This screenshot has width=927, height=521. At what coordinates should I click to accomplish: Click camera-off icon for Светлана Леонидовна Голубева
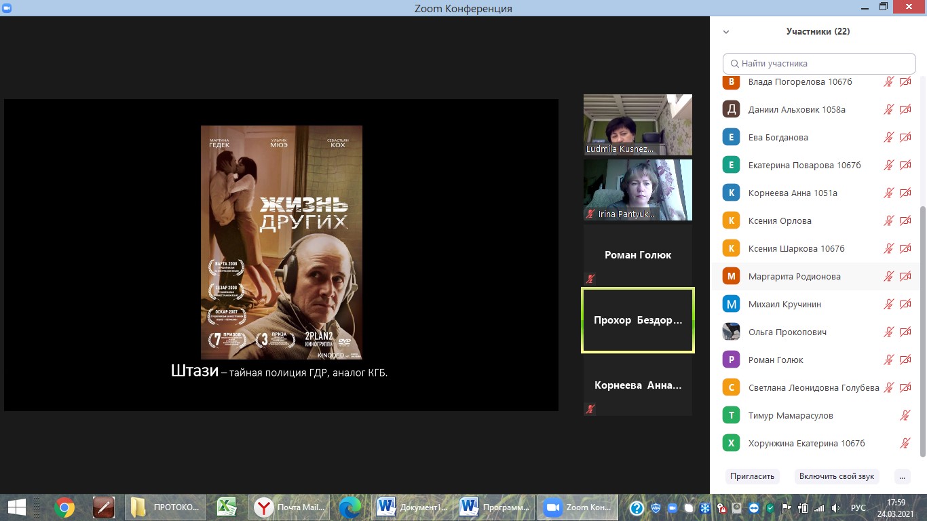pos(905,387)
